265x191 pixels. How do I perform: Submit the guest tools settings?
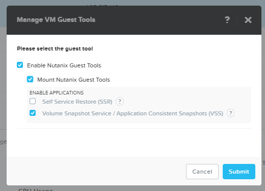click(239, 172)
